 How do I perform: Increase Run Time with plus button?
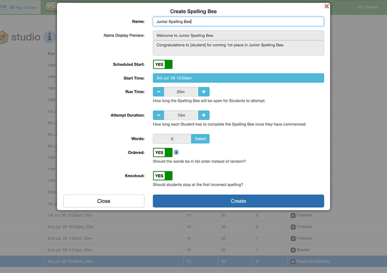(x=204, y=92)
